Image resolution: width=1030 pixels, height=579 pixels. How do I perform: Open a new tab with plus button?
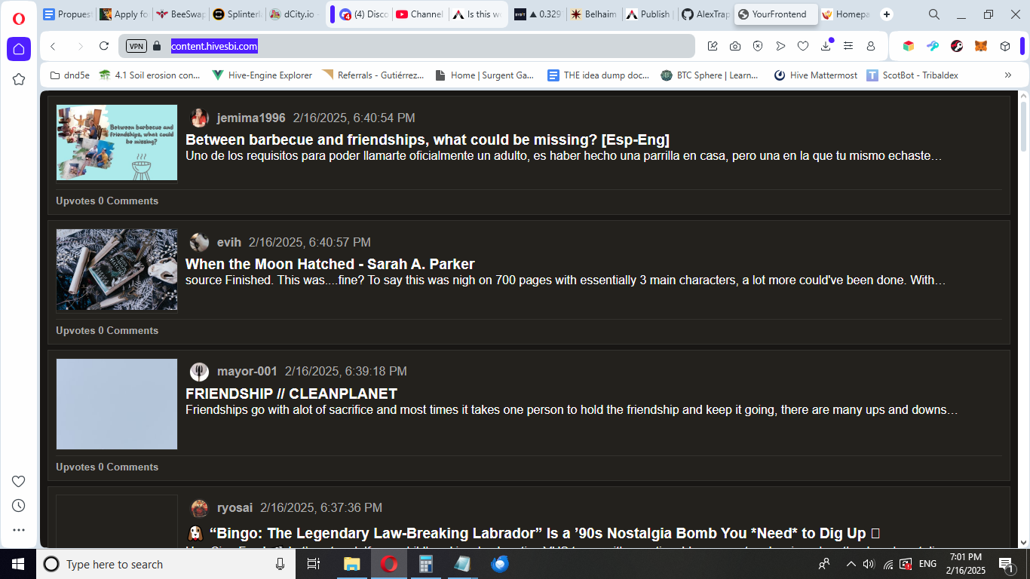point(887,14)
